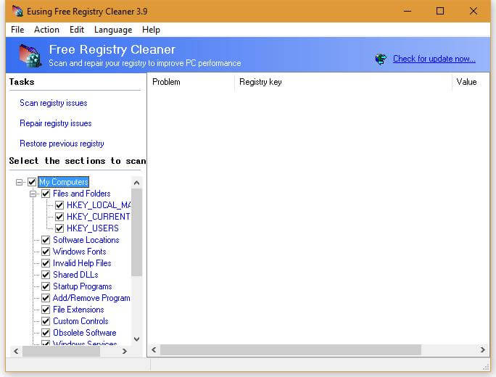
Task: Open the Edit menu
Action: tap(77, 30)
